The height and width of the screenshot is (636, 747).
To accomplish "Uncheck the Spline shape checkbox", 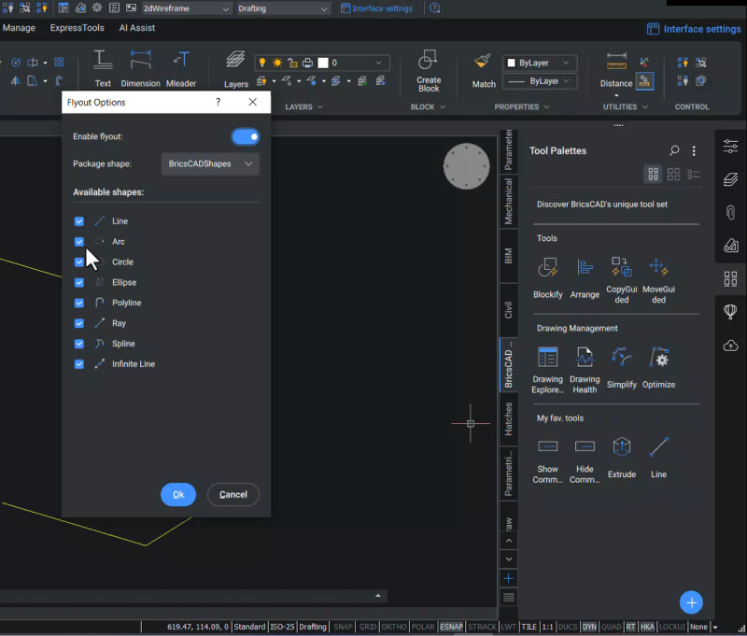I will [x=79, y=343].
